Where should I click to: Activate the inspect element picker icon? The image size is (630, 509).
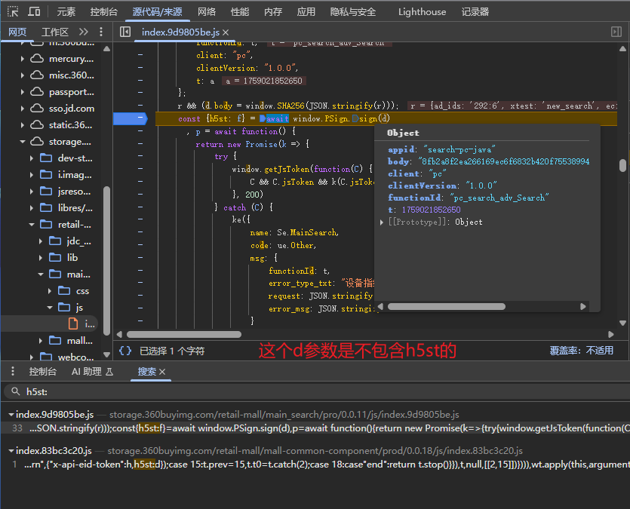point(13,11)
